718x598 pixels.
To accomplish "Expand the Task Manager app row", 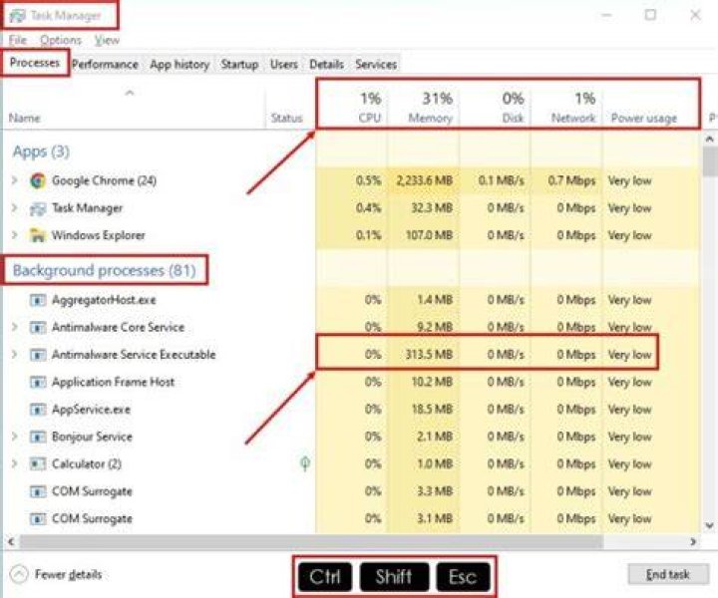I will coord(15,208).
